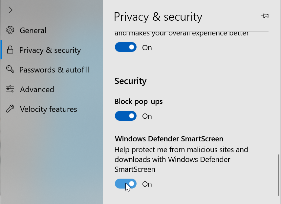
Task: Toggle the topmost switch above the Security heading
Action: [125, 47]
